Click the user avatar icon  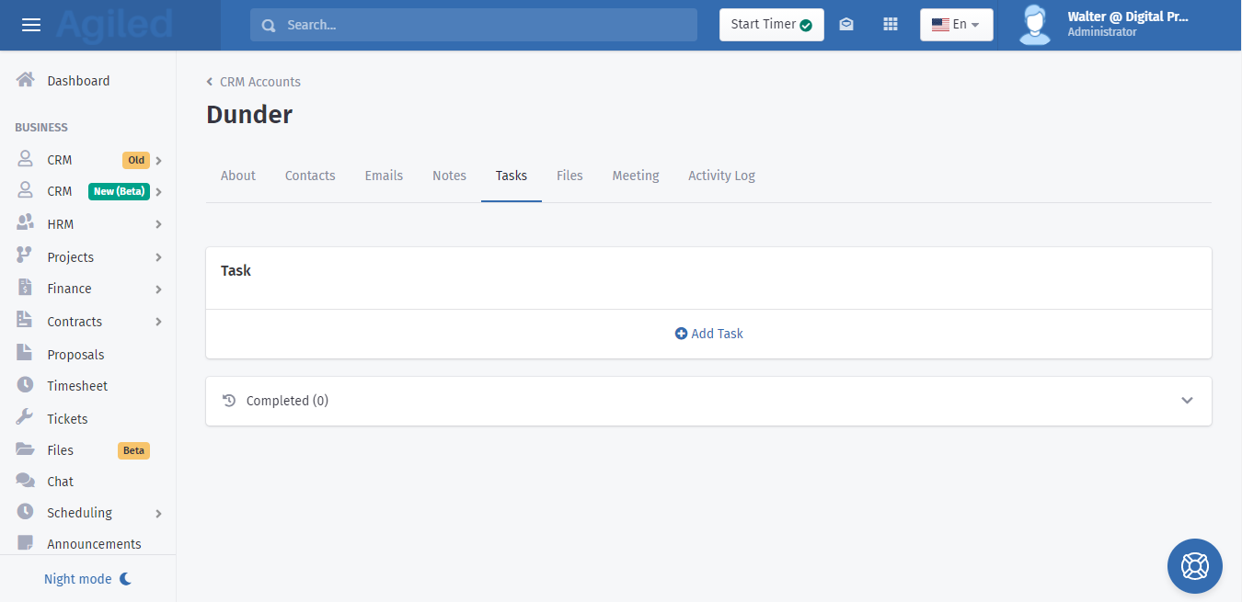pos(1035,25)
